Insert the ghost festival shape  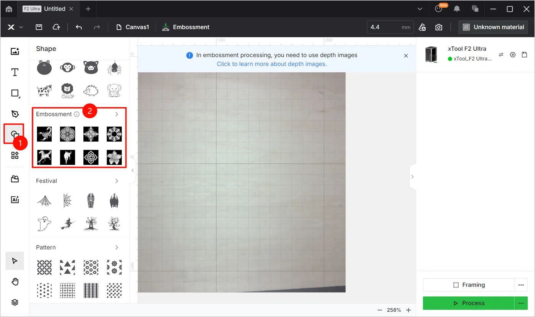coord(44,224)
